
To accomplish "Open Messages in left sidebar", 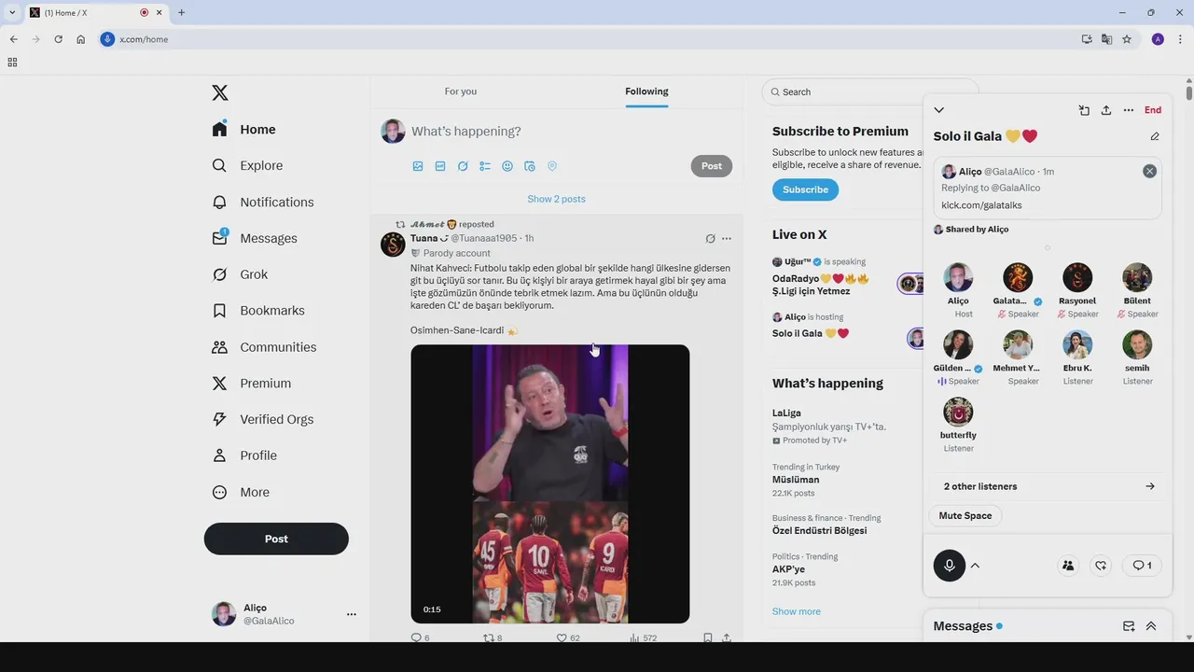I will pos(255,238).
